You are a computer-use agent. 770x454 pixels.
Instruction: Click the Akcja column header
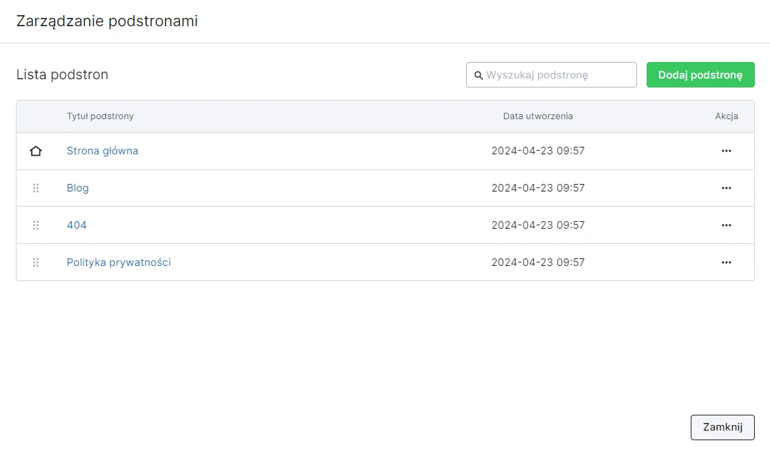click(x=727, y=116)
